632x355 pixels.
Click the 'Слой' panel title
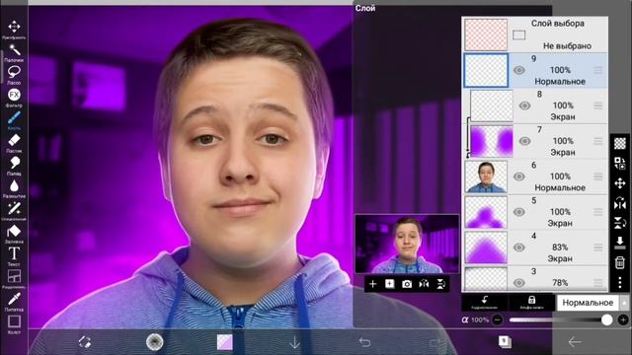[365, 8]
